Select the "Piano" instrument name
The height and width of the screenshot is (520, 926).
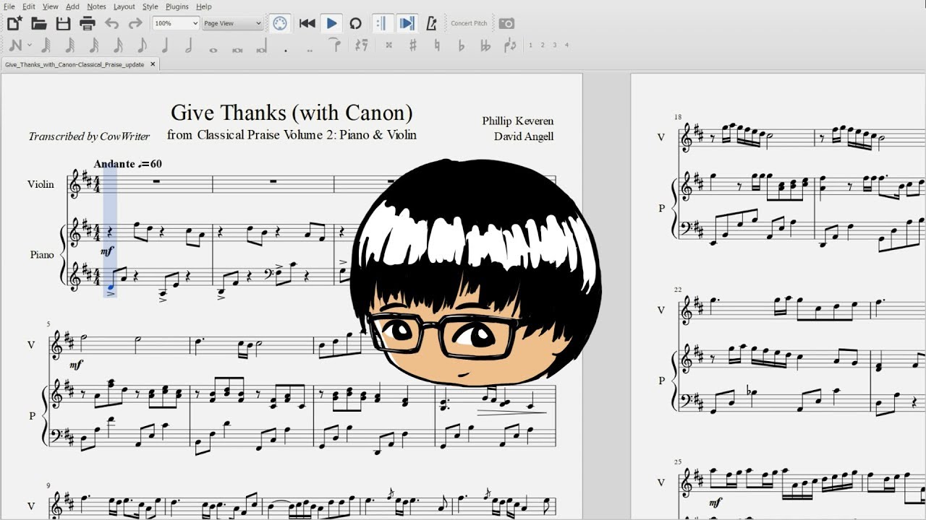(42, 254)
